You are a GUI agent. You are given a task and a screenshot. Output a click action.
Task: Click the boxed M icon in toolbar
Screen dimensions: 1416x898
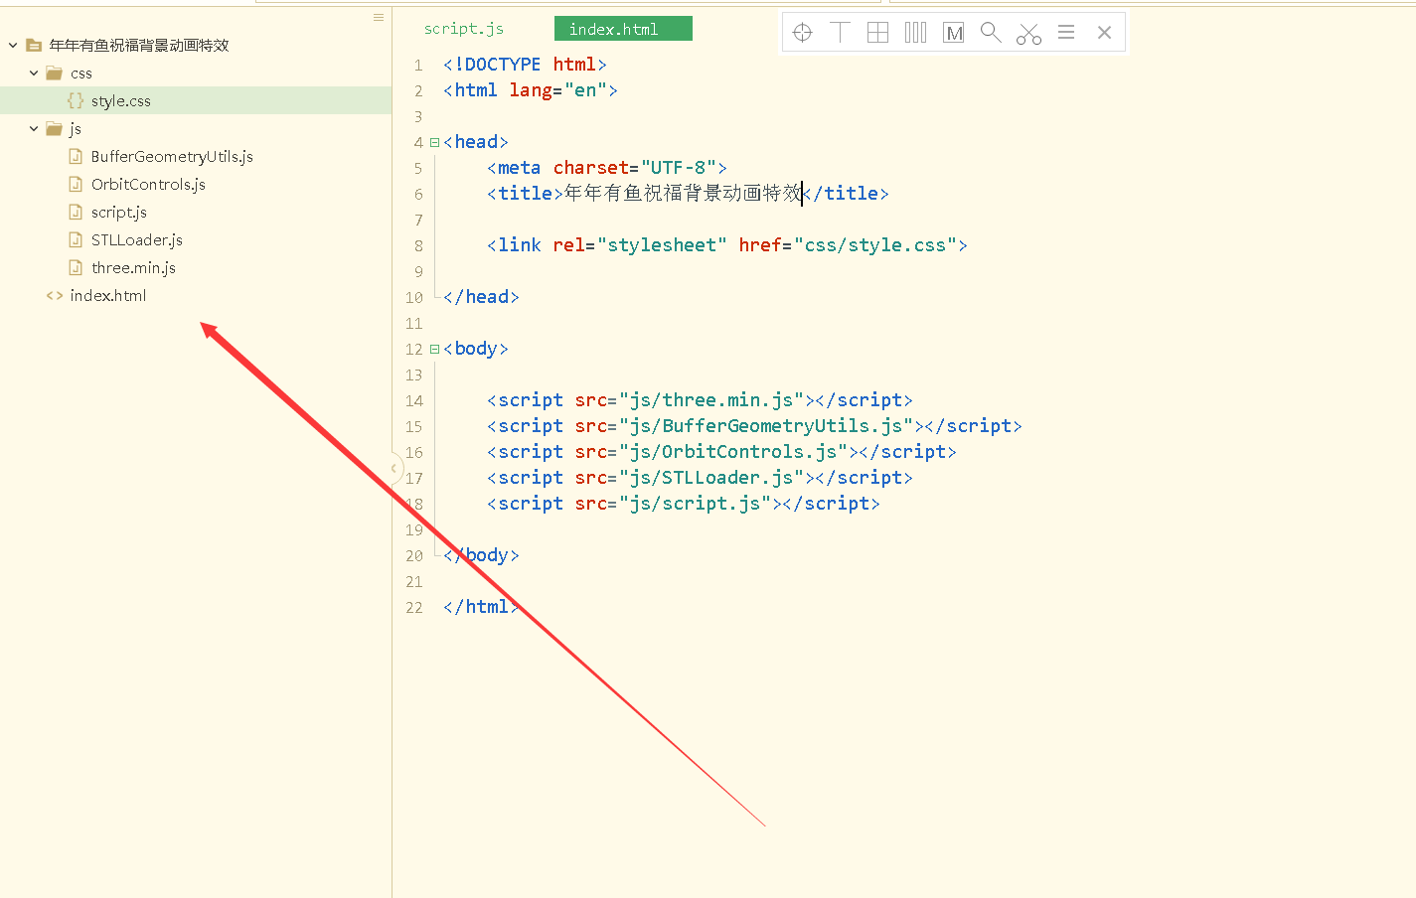(954, 33)
